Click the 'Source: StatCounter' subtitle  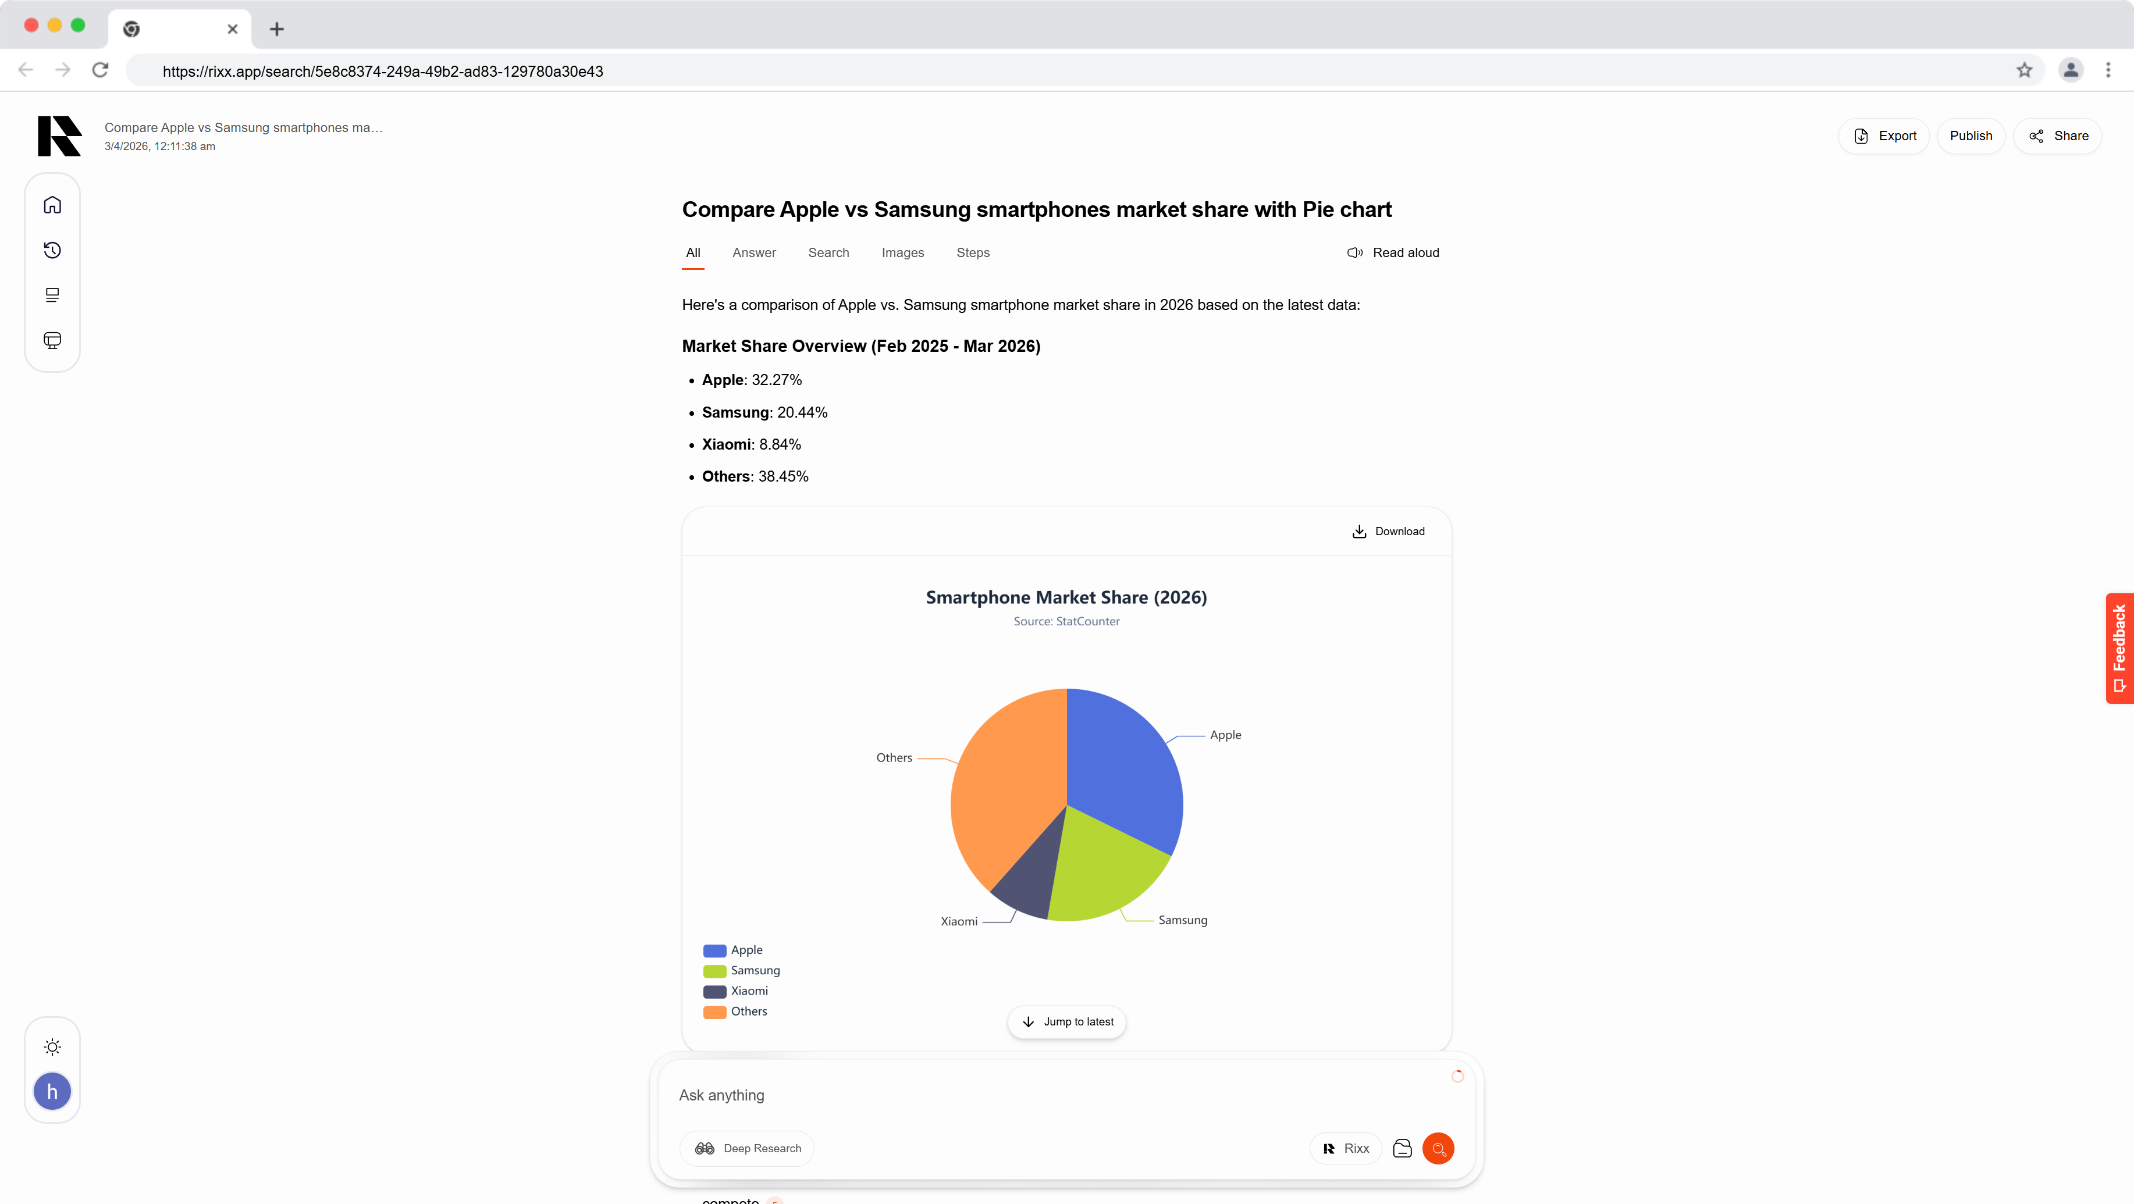click(x=1066, y=622)
